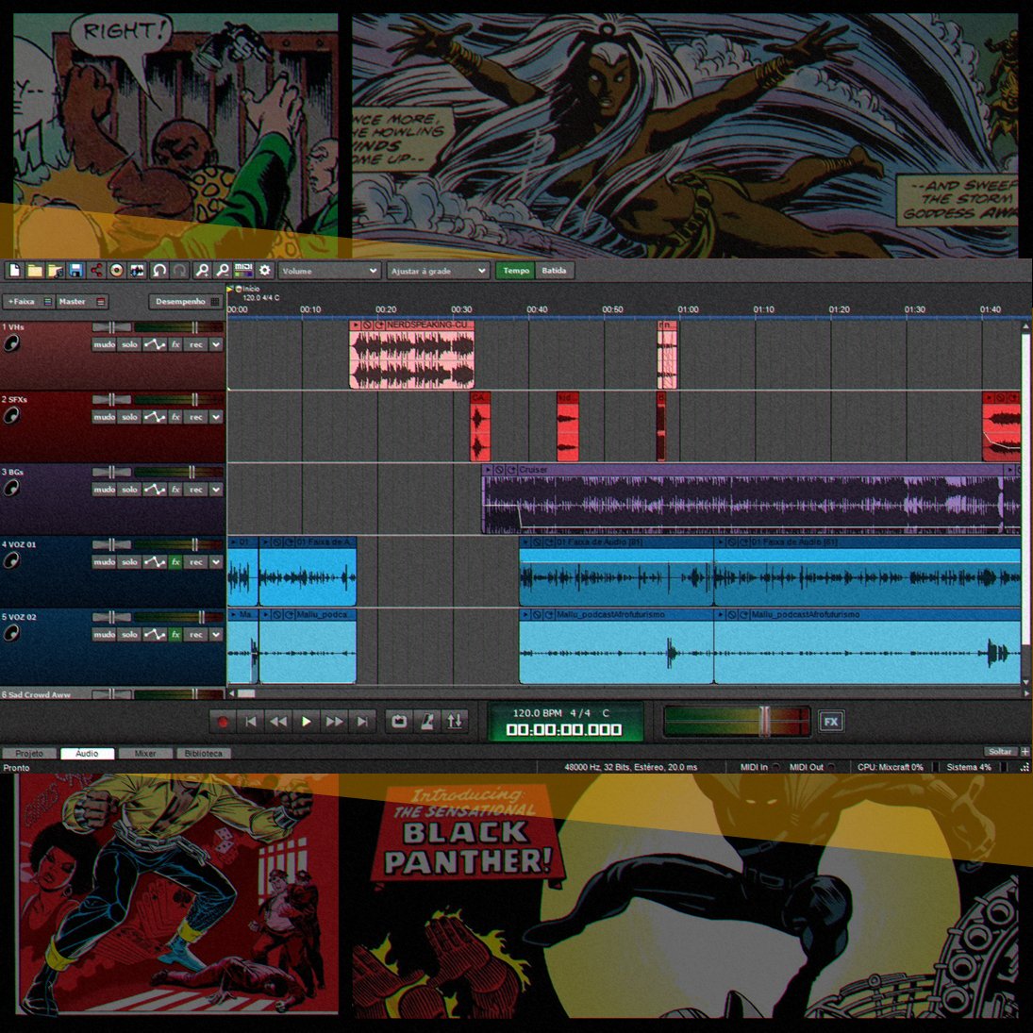
Task: Solo the 4 VOZ 01 track
Action: click(x=130, y=562)
